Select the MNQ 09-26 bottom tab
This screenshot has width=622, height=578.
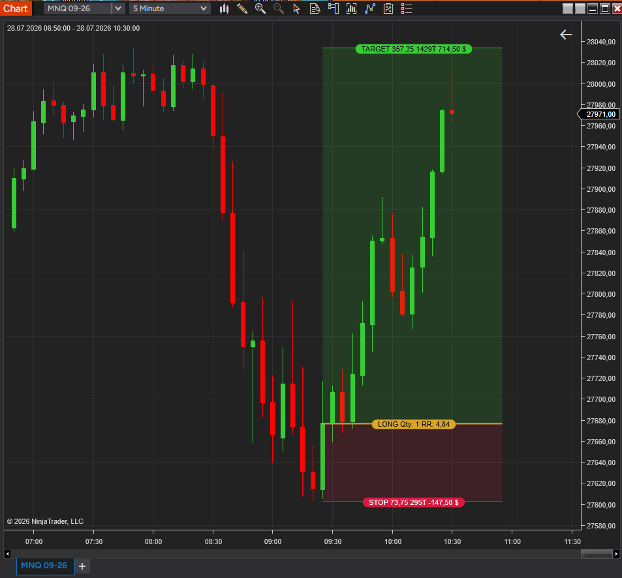coord(44,566)
